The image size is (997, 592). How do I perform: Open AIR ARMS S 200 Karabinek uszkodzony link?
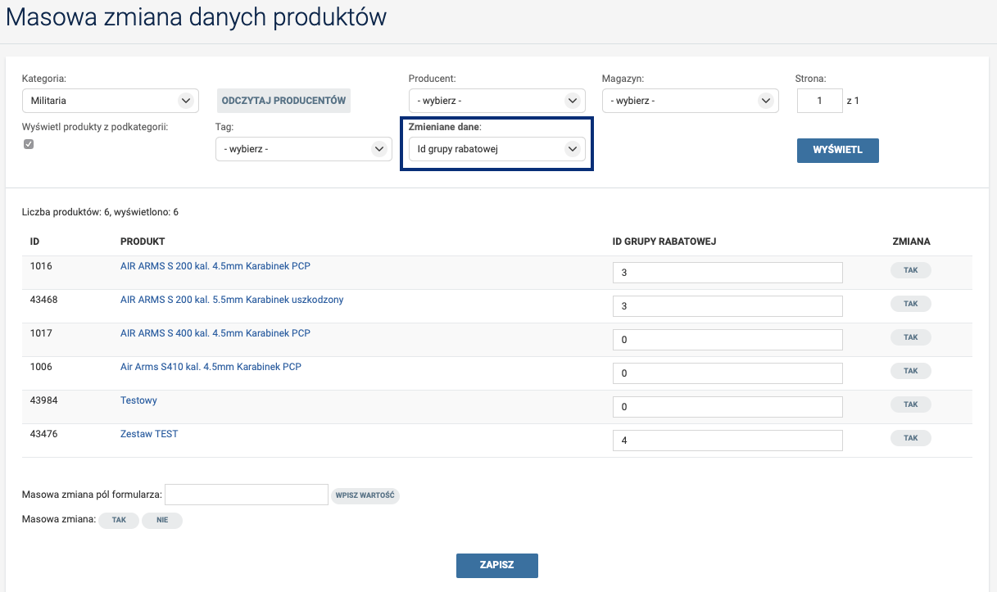(x=232, y=300)
